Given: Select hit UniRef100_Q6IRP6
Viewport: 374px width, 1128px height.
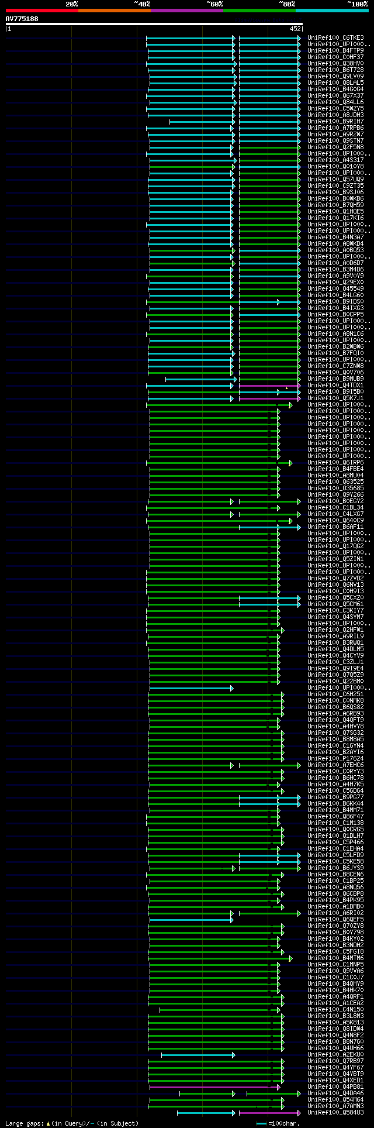Looking at the screenshot, I should pos(335,463).
